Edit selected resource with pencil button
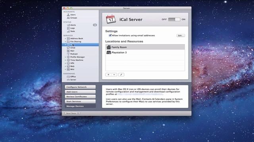The height and width of the screenshot is (142, 254). (121, 75)
